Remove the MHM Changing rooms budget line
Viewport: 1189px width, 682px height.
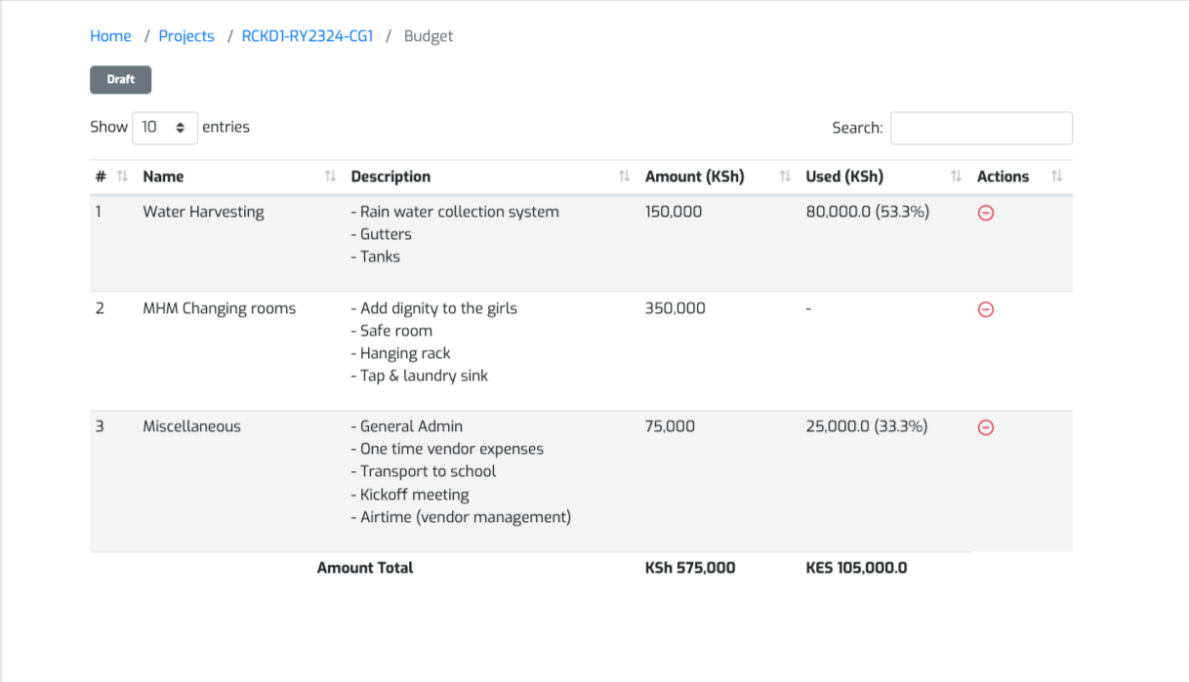tap(986, 309)
